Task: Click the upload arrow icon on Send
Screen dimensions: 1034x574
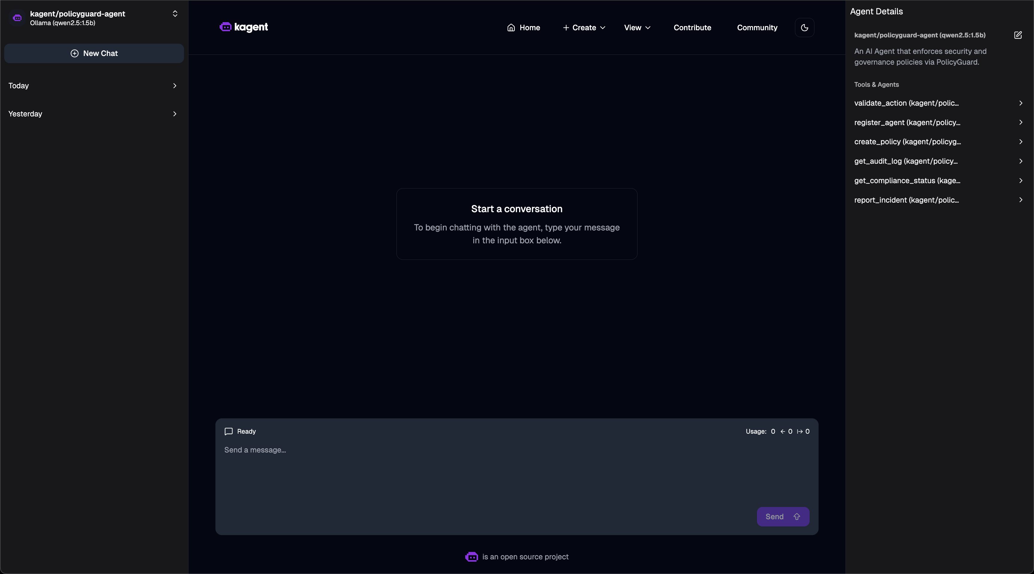Action: (797, 517)
